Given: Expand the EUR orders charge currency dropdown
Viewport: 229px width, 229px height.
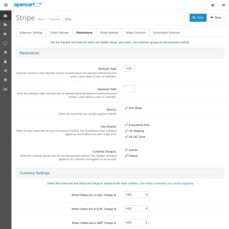Looking at the screenshot, I should coord(136,209).
